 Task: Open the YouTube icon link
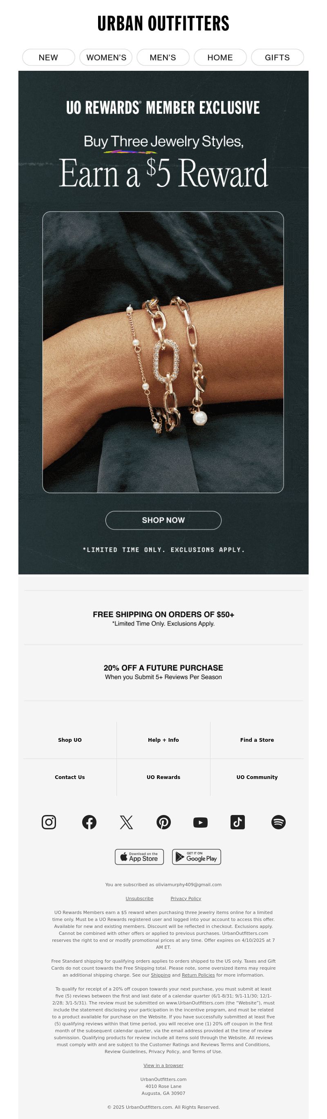pyautogui.click(x=201, y=822)
